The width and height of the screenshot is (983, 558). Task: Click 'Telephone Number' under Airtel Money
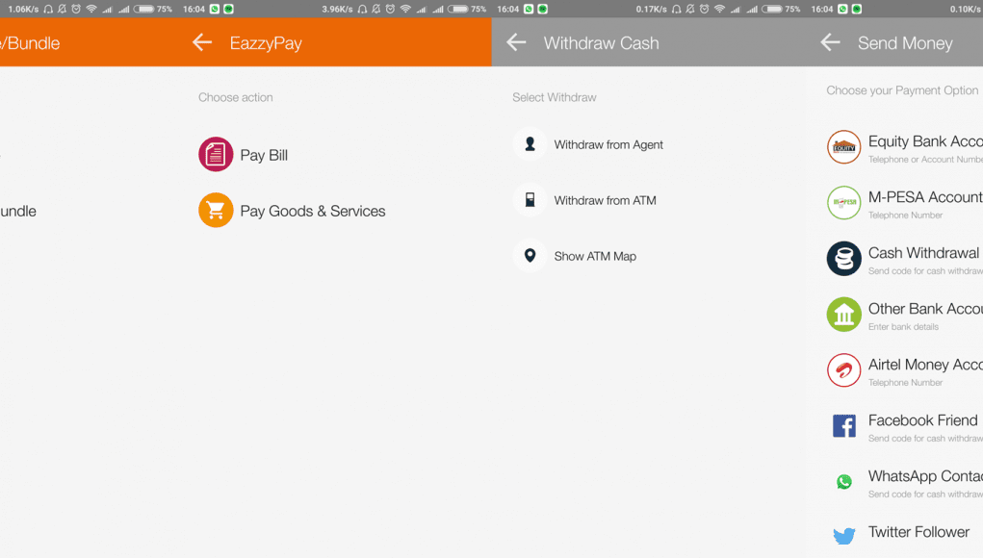(x=905, y=382)
